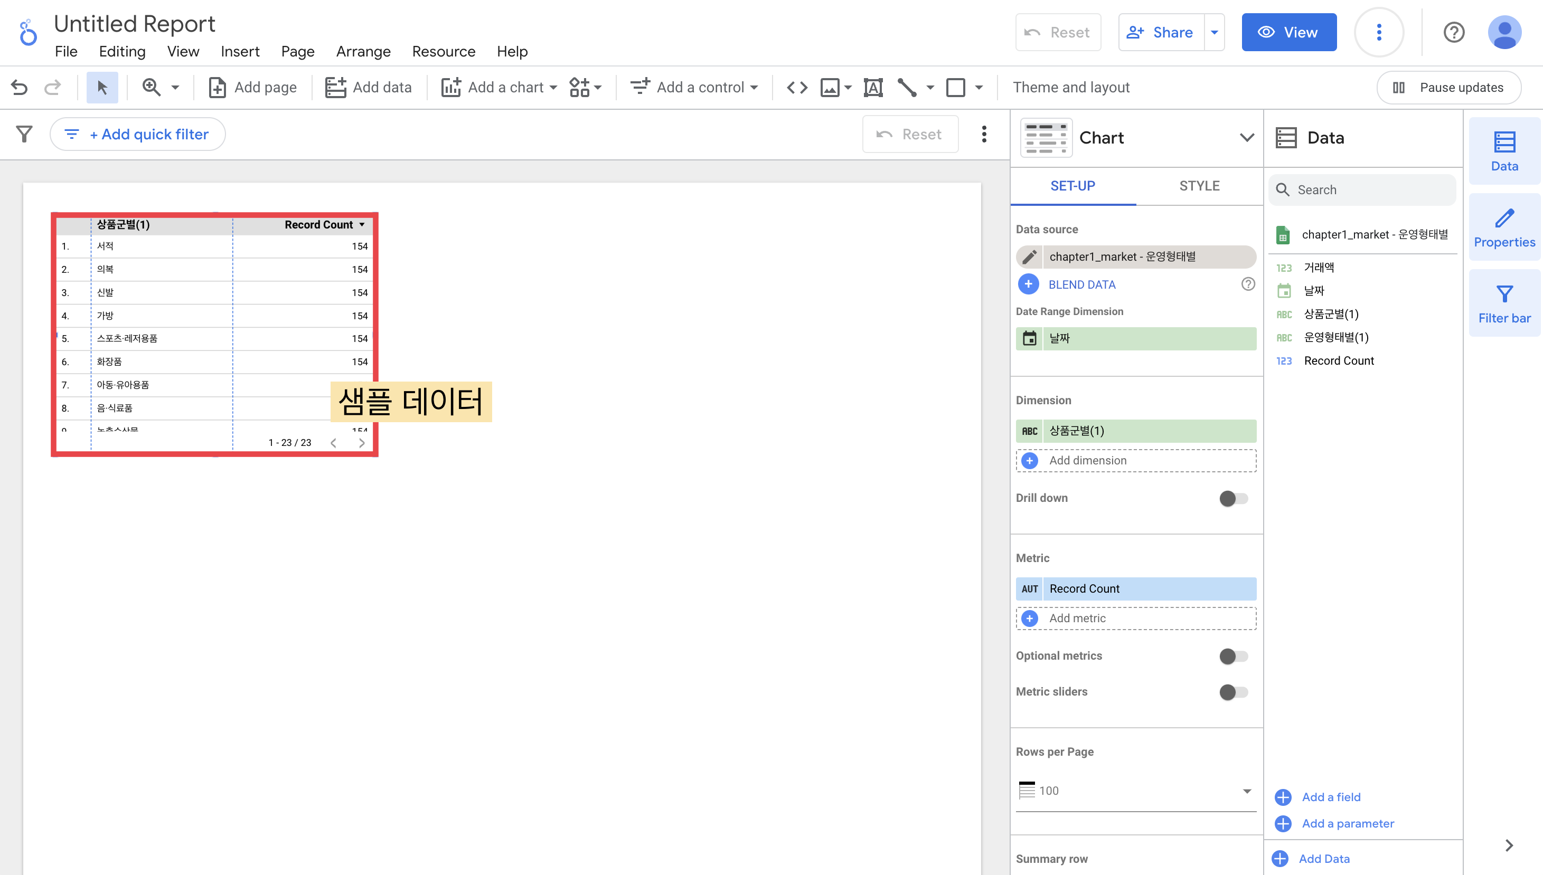Select the text box tool icon
1543x875 pixels.
872,88
